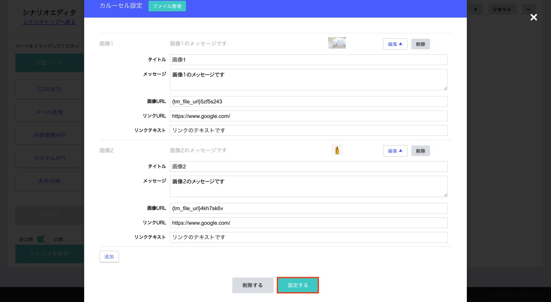Zoom out with the minus button

point(528,9)
